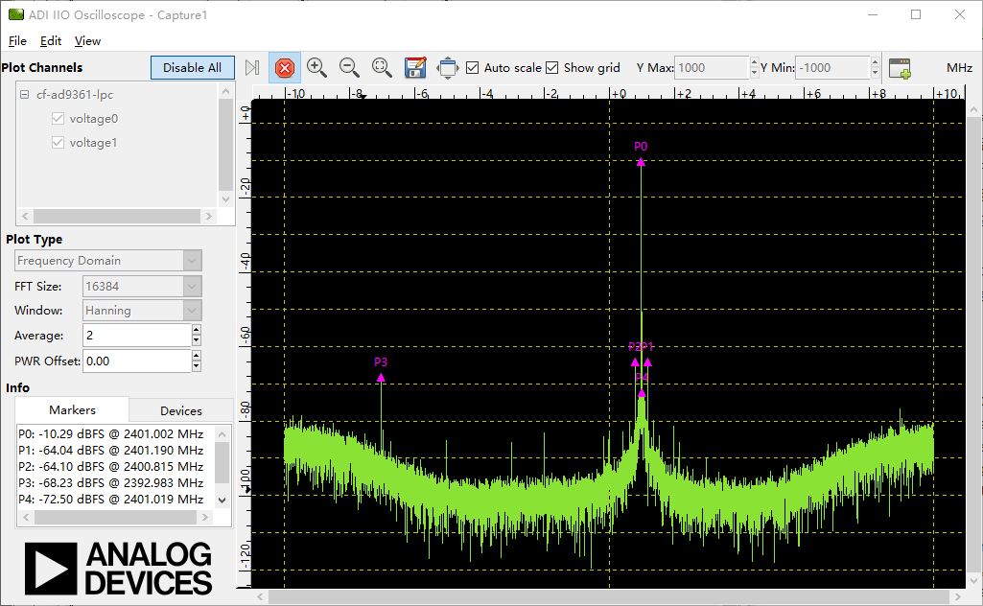Screen dimensions: 983x606
Task: Click the markers list scroll down arrow
Action: [x=222, y=501]
